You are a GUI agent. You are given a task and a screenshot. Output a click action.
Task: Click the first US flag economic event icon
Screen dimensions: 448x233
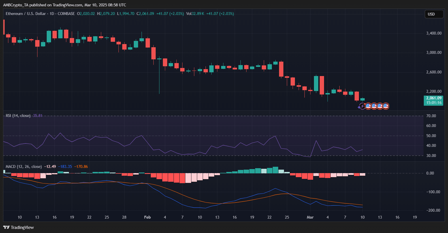(368, 106)
